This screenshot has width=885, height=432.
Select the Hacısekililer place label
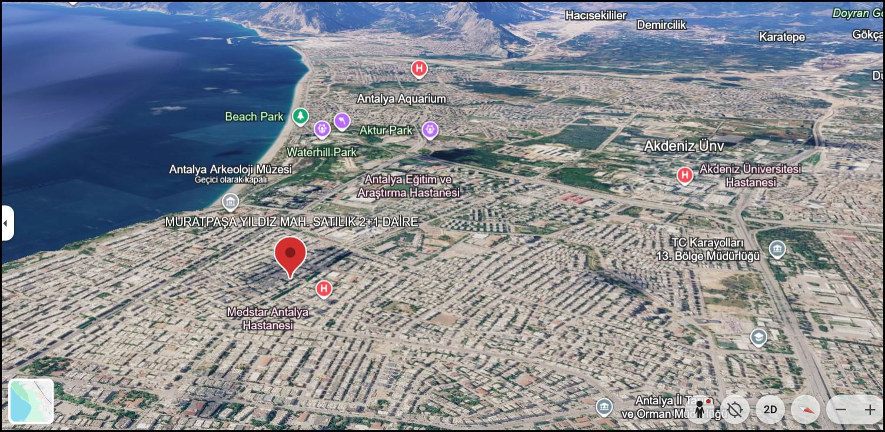[x=596, y=15]
